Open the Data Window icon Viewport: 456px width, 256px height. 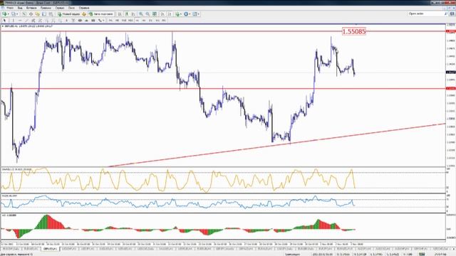[x=31, y=14]
